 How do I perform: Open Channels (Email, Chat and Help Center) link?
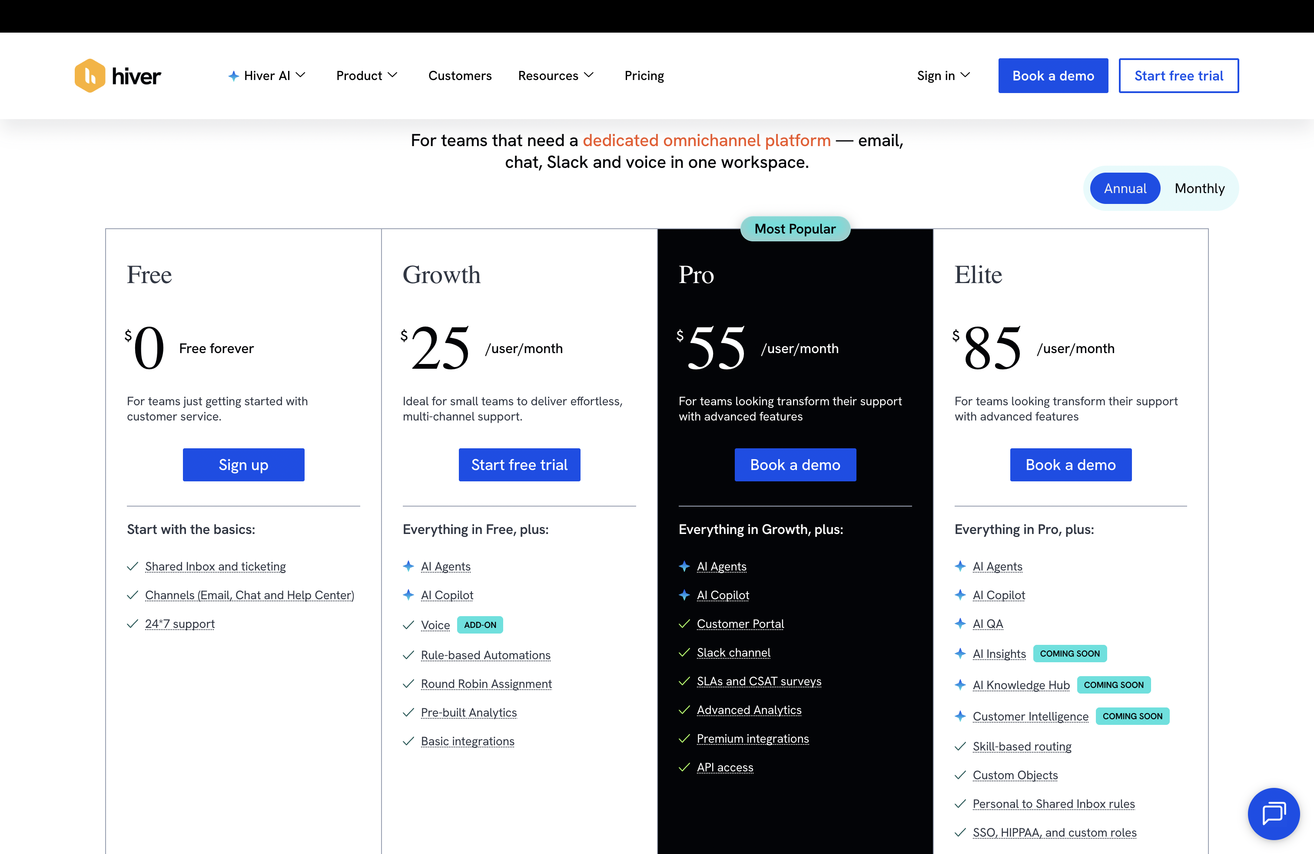pos(249,595)
